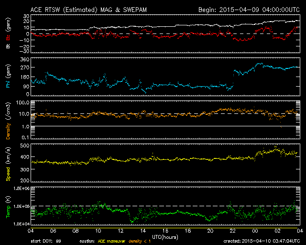Click the "ACE RTSW (Estimated) MAG & SWEPAM" title
The width and height of the screenshot is (306, 245).
click(88, 10)
